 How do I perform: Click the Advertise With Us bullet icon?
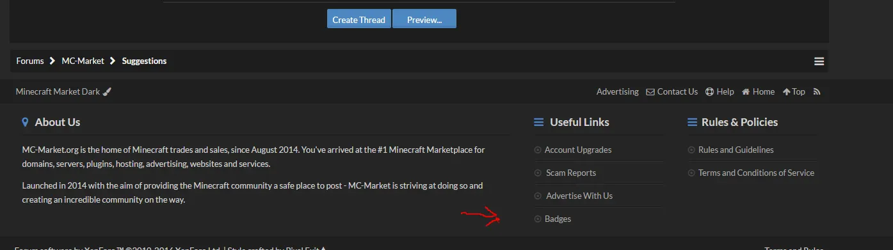click(538, 196)
